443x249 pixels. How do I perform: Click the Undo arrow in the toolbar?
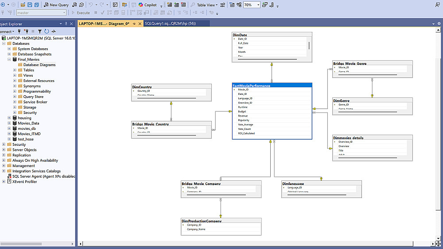91,5
